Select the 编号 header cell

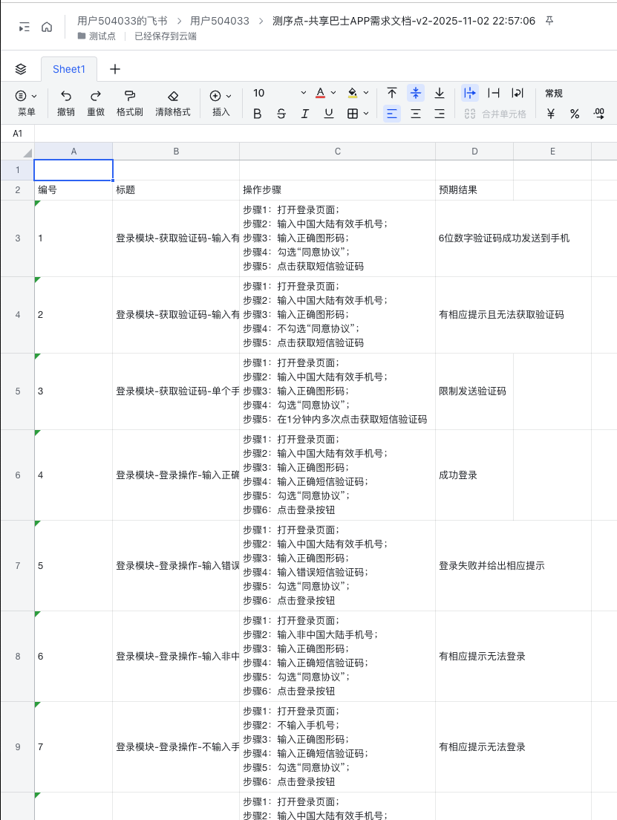click(x=74, y=190)
